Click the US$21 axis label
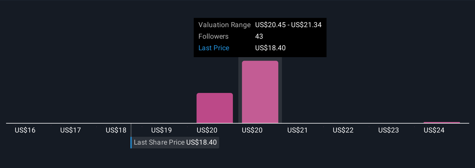Screen dimensions: 475x168 [297, 130]
